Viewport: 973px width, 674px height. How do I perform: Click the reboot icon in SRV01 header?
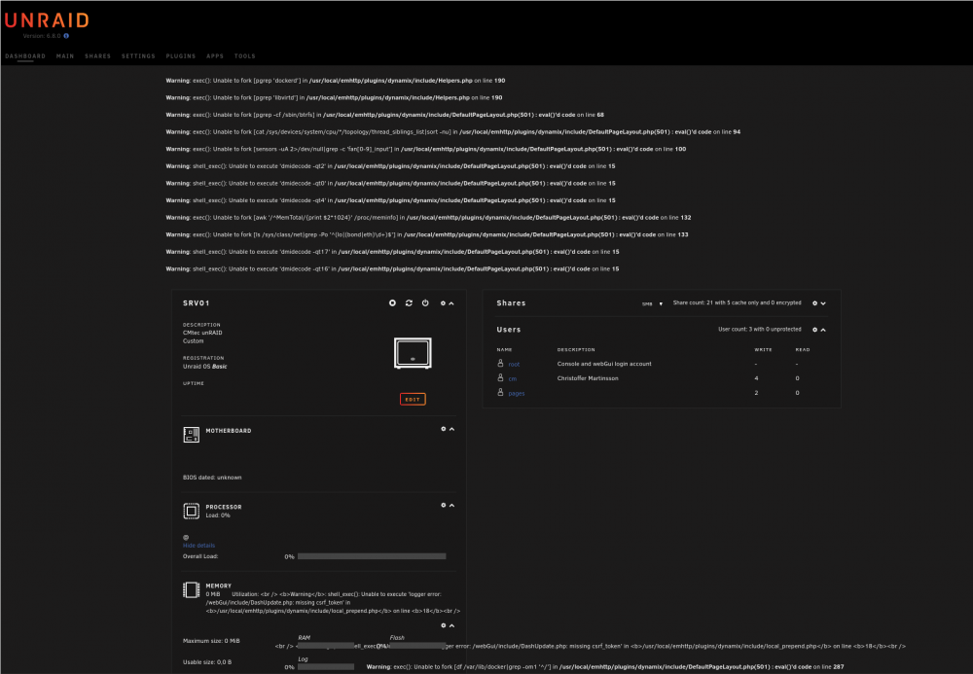point(409,303)
